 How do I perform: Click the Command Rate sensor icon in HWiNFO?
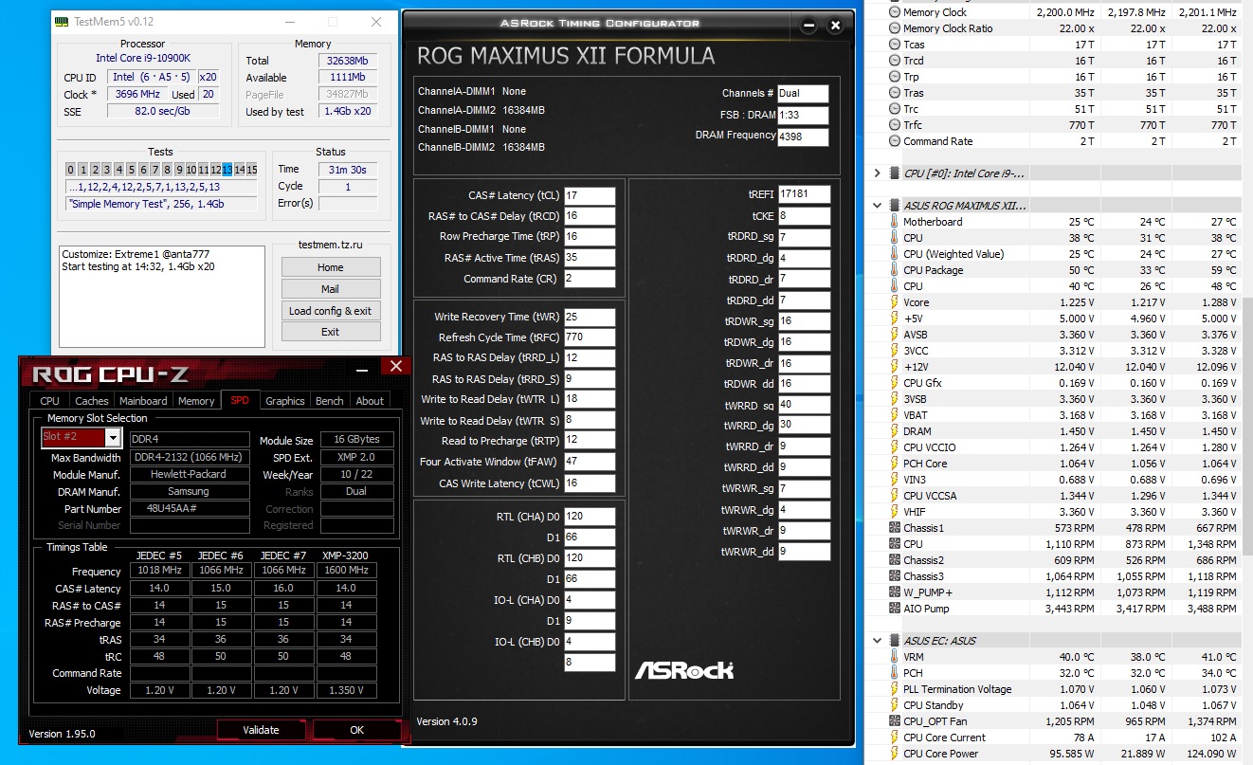click(x=895, y=141)
